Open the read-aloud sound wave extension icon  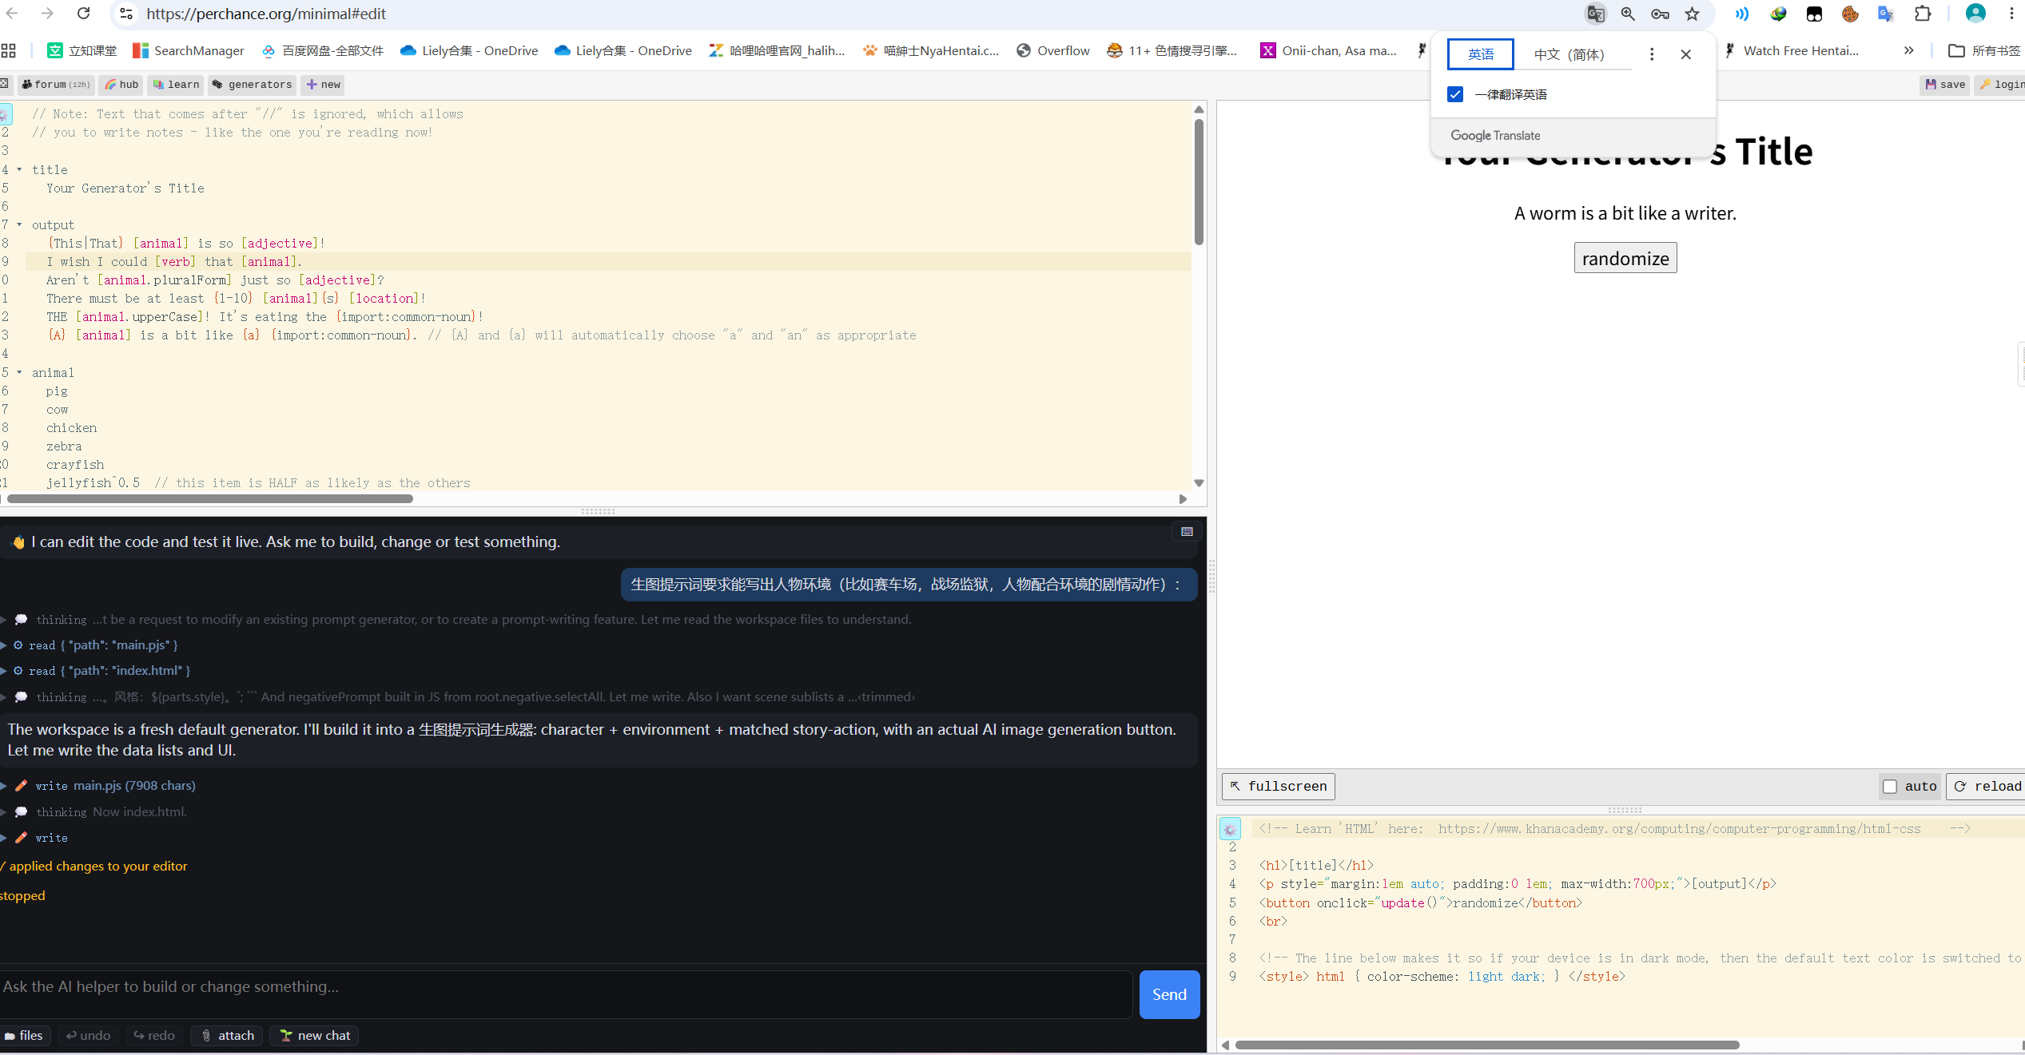1742,14
